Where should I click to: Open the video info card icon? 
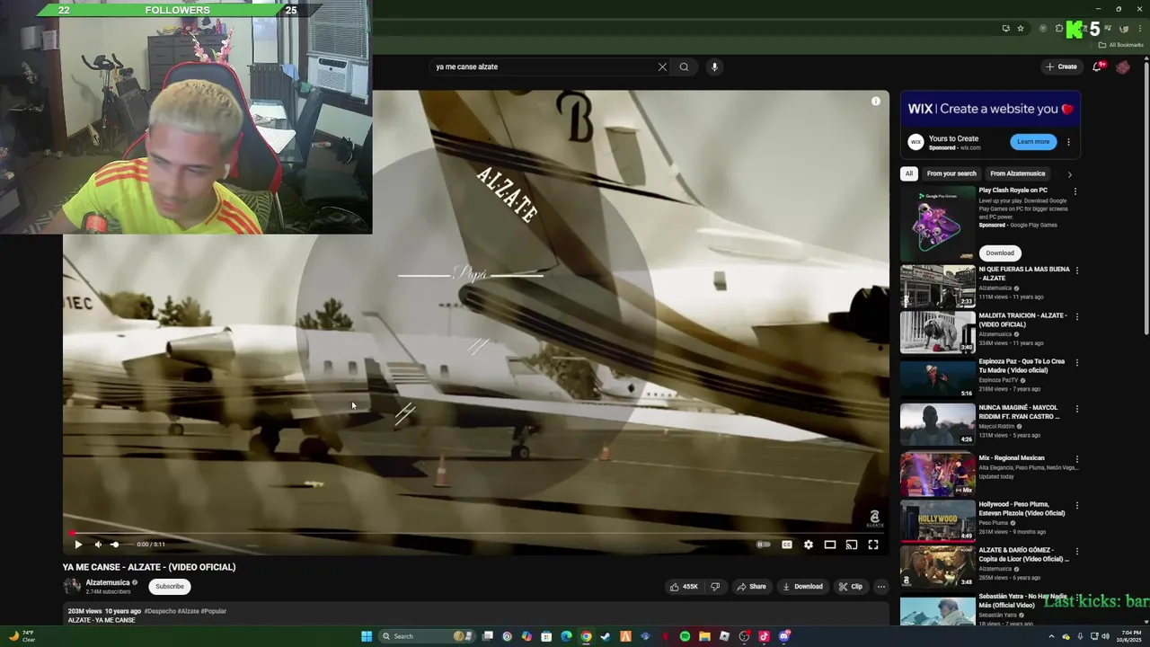coord(876,102)
